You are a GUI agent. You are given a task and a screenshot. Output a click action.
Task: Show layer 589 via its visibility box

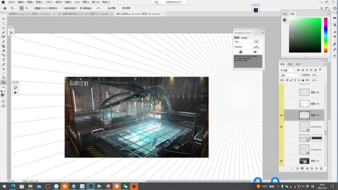[281, 92]
